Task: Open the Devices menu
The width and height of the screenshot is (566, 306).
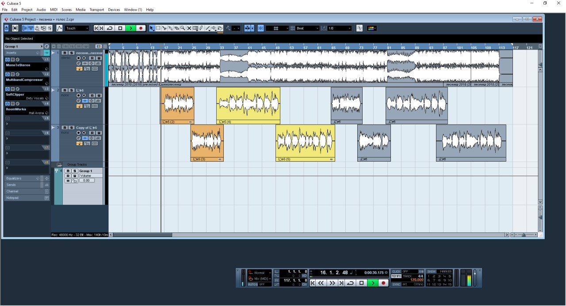Action: tap(114, 10)
